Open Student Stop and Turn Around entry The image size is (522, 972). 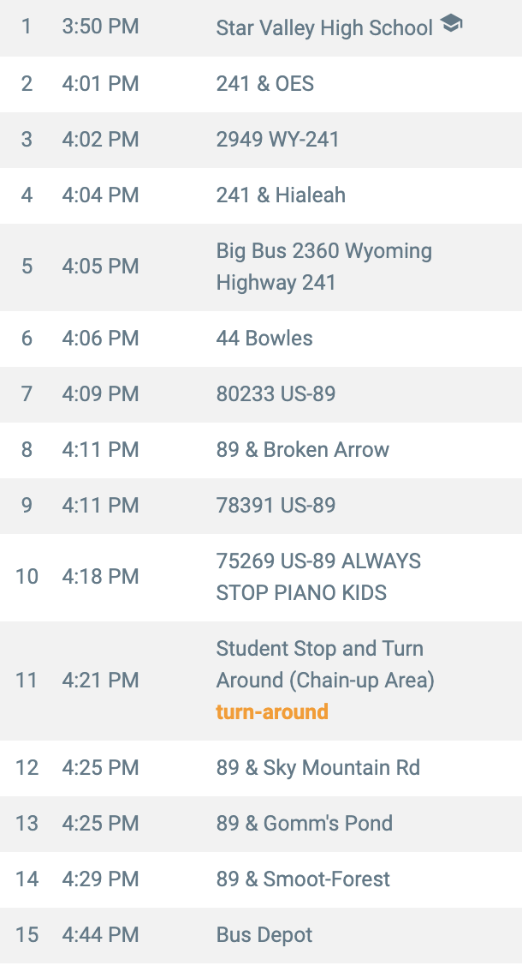click(x=324, y=664)
